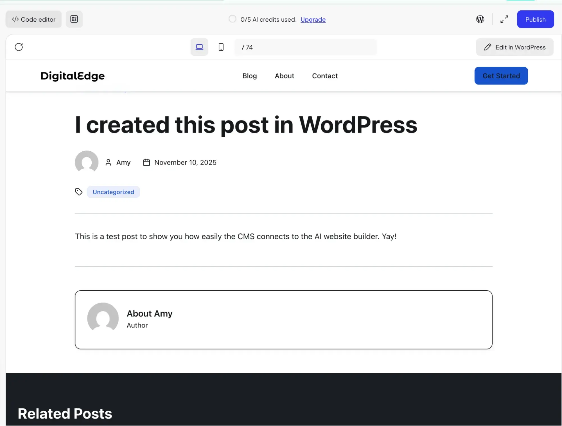Click the person icon next to Amy
Image resolution: width=562 pixels, height=426 pixels.
pos(108,162)
